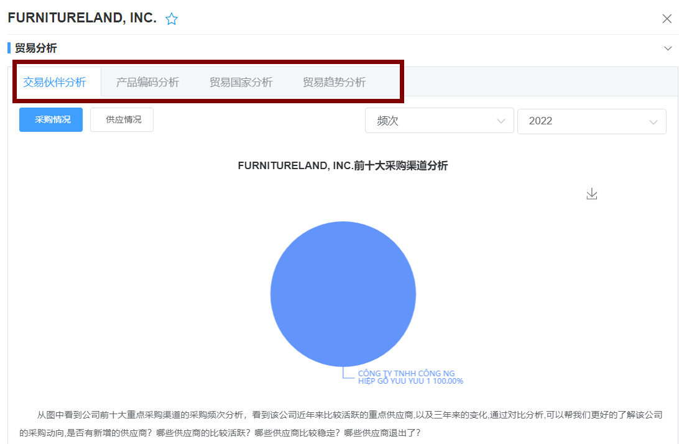Select the 供应情况 button
679x444 pixels.
click(122, 119)
